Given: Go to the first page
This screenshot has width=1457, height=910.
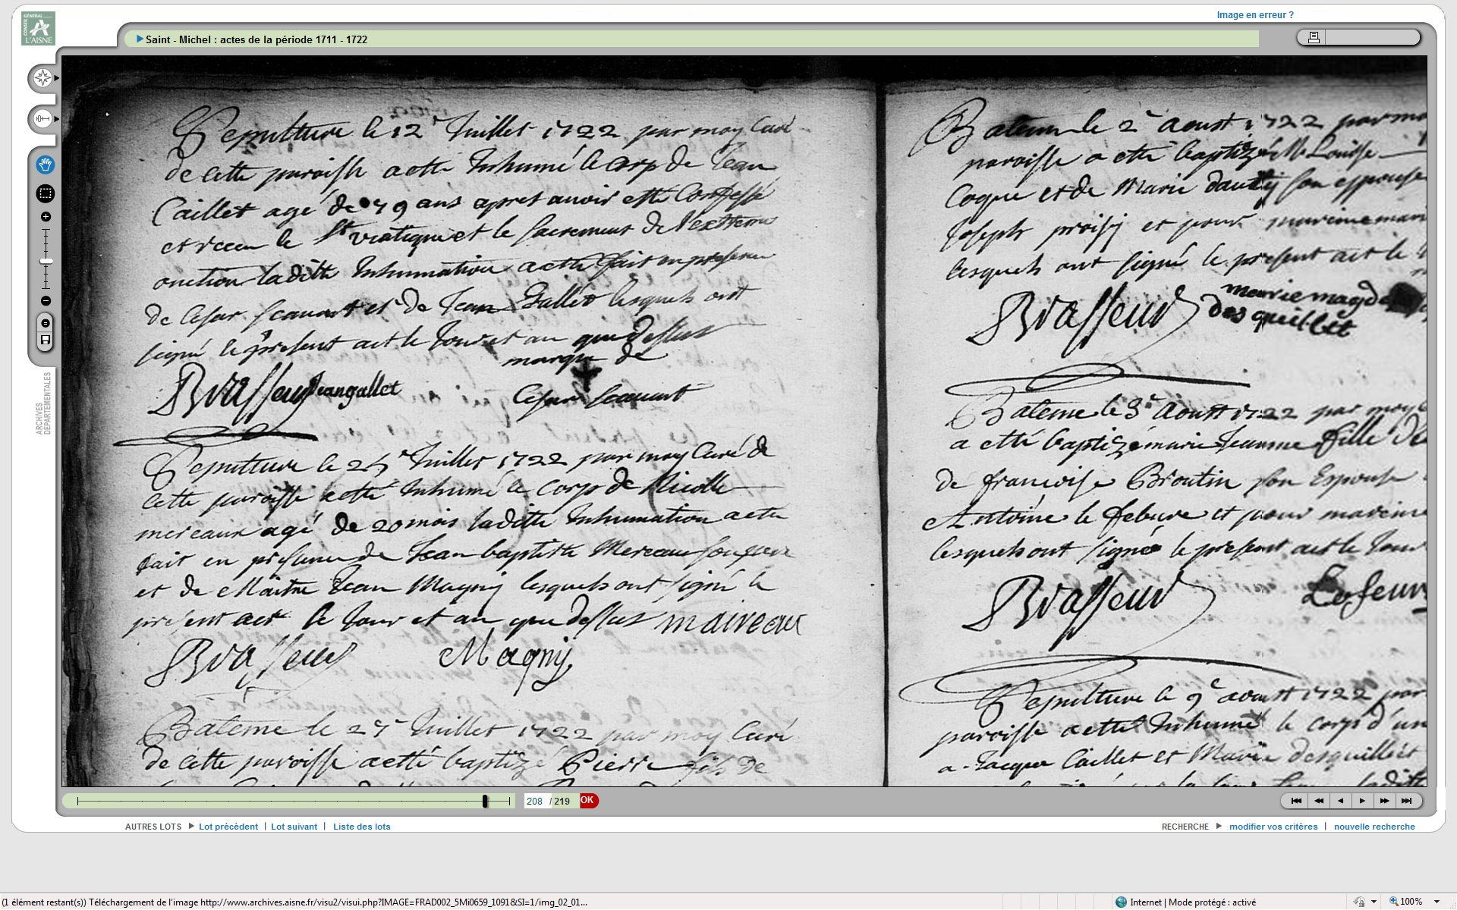Looking at the screenshot, I should [1296, 801].
